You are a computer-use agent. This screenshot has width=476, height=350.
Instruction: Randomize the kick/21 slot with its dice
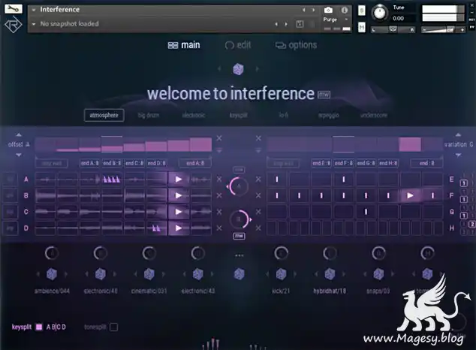pyautogui.click(x=281, y=274)
